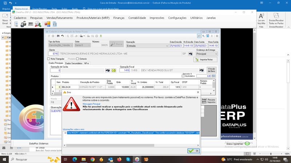The width and height of the screenshot is (291, 163).
Task: Open Endereço de Entrega dropdown showing Principal
Action: coord(207,54)
